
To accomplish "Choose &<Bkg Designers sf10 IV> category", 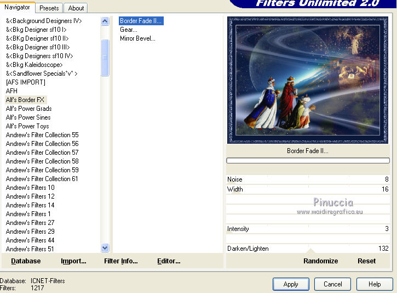I will 39,56.
